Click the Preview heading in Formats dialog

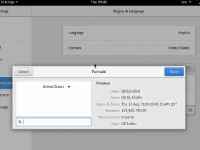click(103, 83)
